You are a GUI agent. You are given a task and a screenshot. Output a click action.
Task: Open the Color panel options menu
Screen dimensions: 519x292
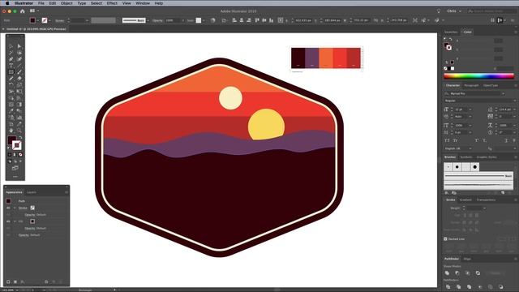[x=516, y=32]
